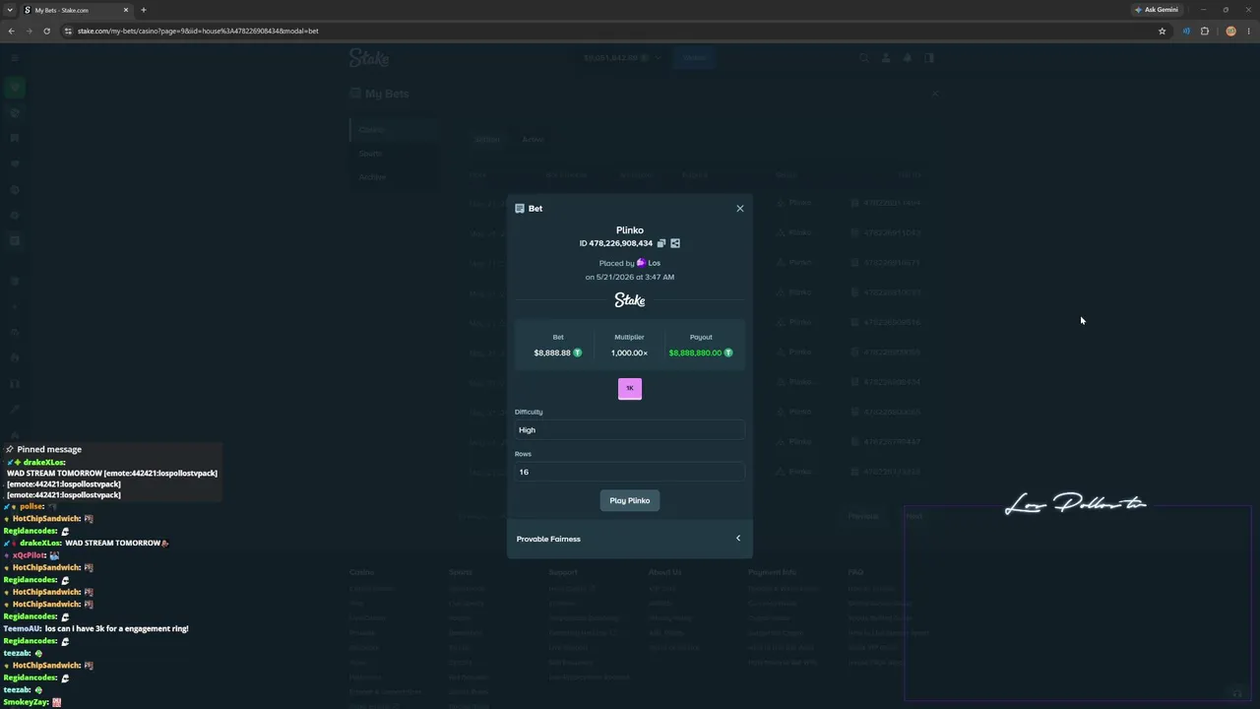This screenshot has height=709, width=1260.
Task: Click the Bet receipt icon in modal header
Action: click(x=520, y=209)
